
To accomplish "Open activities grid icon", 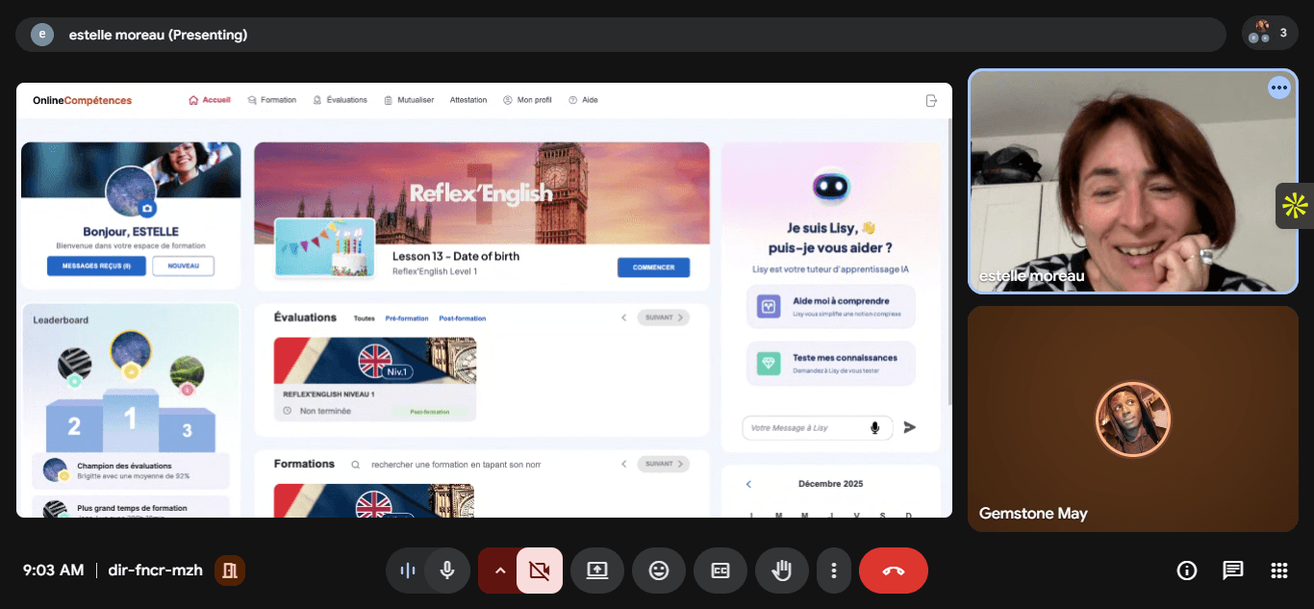I will (1279, 571).
